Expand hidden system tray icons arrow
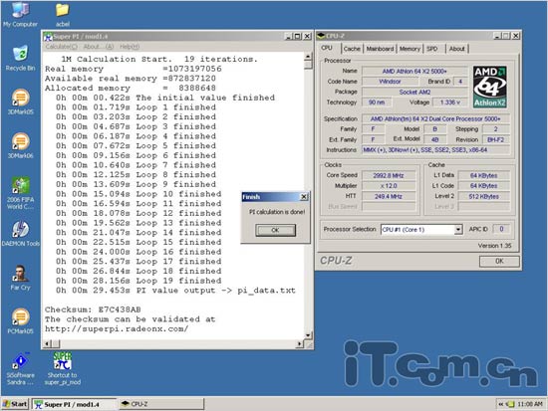 pyautogui.click(x=501, y=404)
